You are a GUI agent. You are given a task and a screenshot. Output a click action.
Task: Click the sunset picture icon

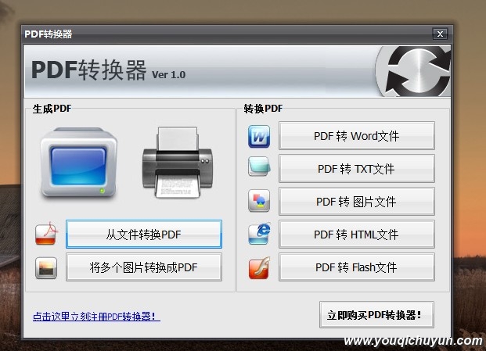(x=46, y=267)
